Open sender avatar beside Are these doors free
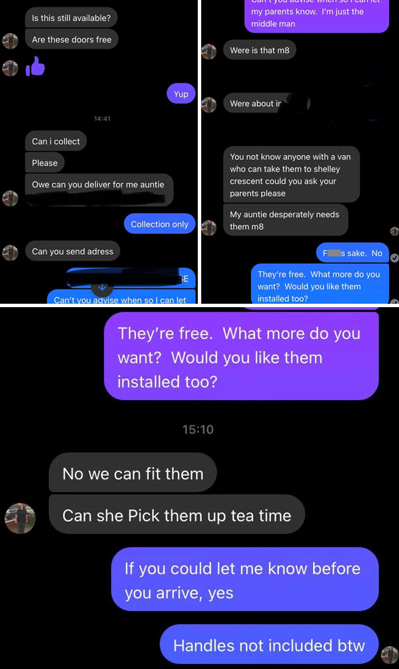 coord(10,42)
